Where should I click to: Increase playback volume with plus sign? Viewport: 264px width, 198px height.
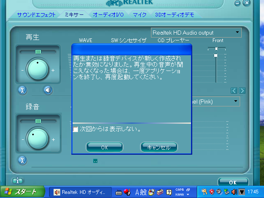point(53,71)
